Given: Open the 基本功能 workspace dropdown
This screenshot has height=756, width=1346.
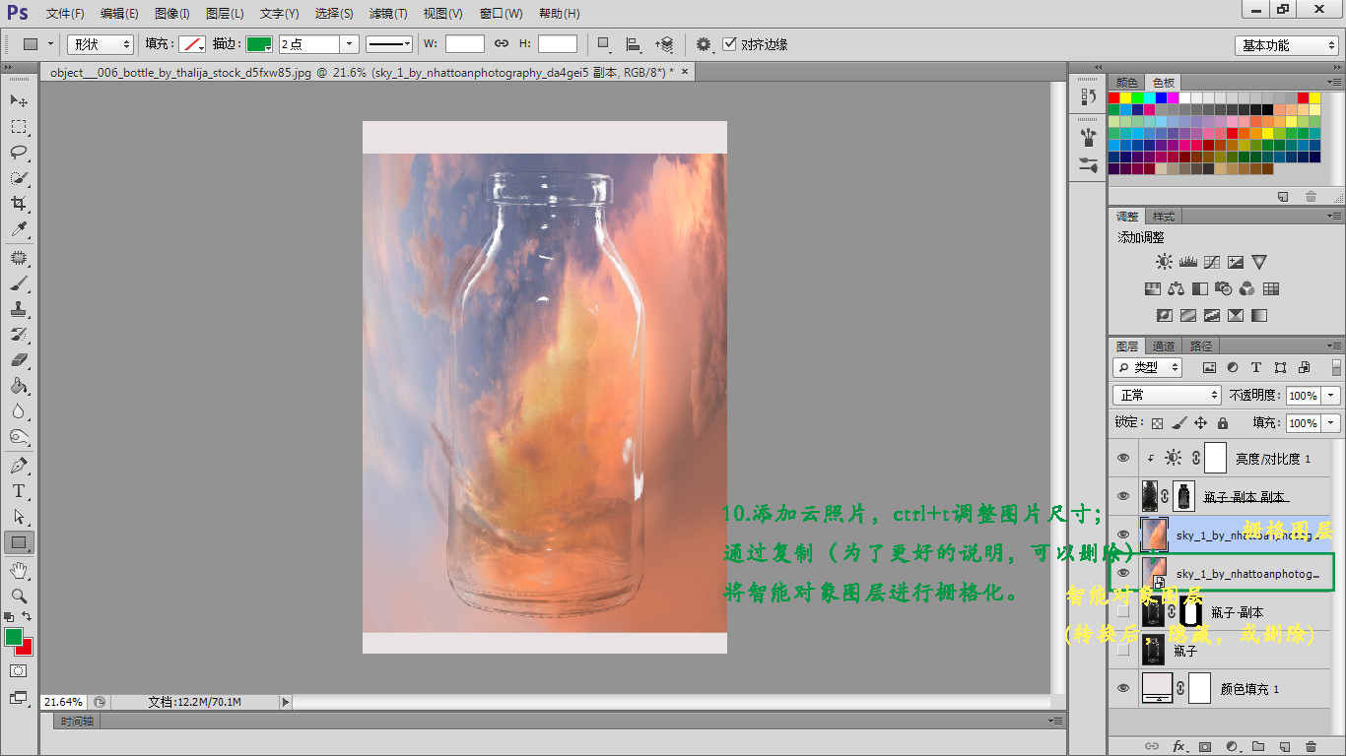Looking at the screenshot, I should [x=1286, y=45].
